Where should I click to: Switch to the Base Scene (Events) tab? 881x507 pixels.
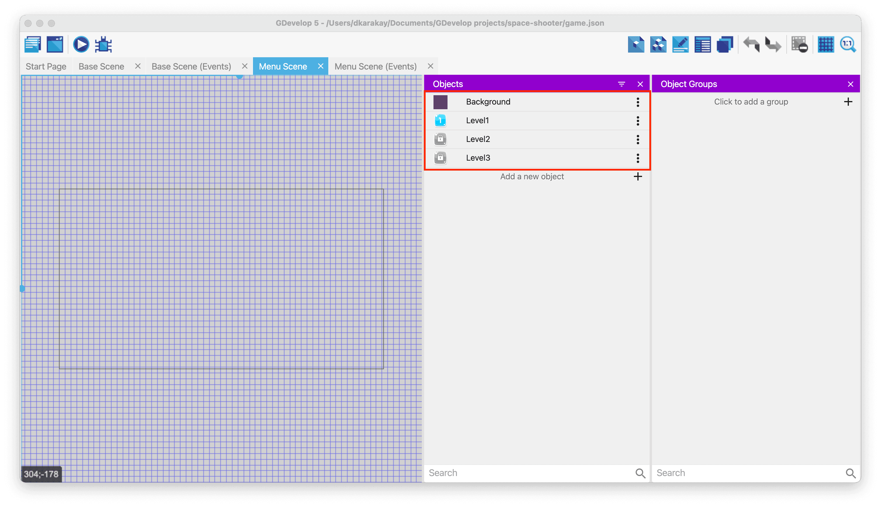[x=191, y=67]
